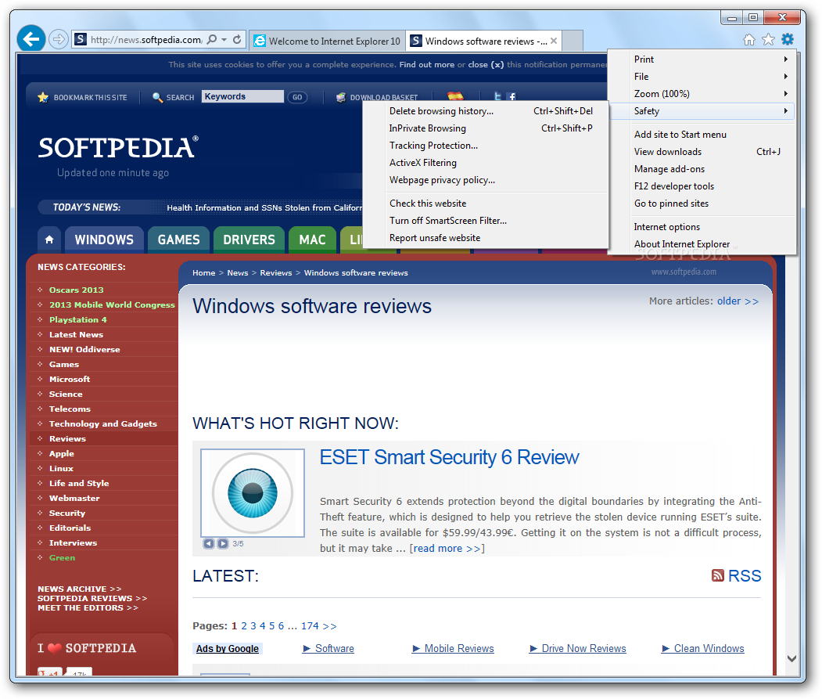822x699 pixels.
Task: Click the Search magnifier icon on Softpedia
Action: (157, 98)
